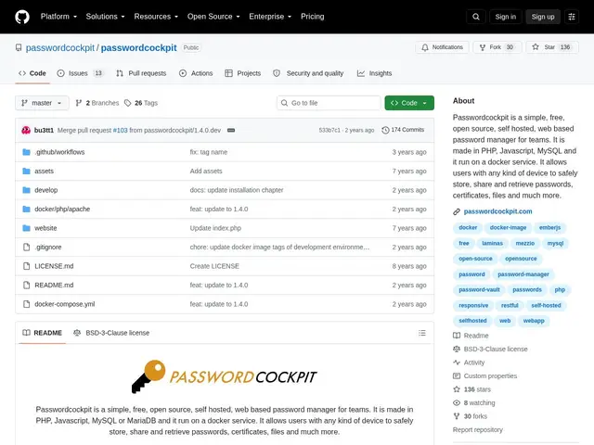This screenshot has width=594, height=445.
Task: Click the .github/workflows folder icon
Action: 26,152
